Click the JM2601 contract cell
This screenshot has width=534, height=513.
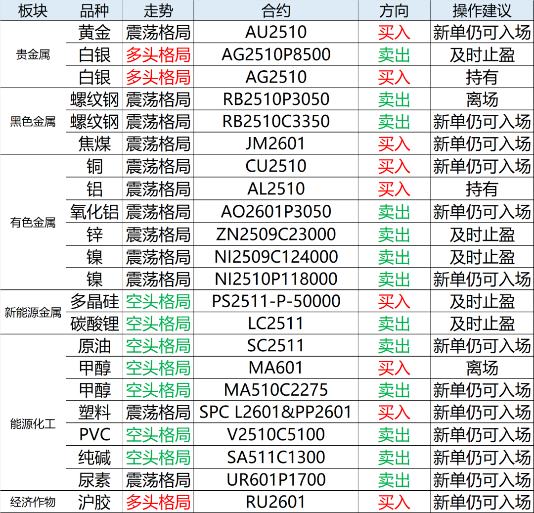tap(275, 144)
